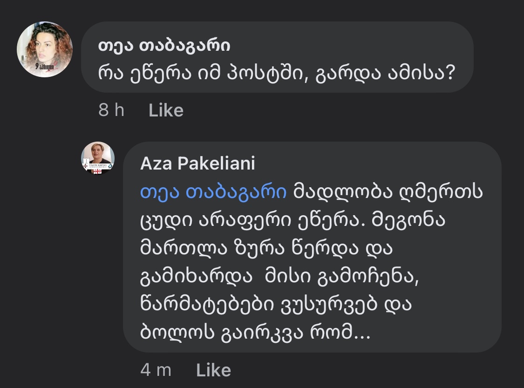524x388 pixels.
Task: Like Aza Pakeliani's reply
Action: pyautogui.click(x=213, y=370)
